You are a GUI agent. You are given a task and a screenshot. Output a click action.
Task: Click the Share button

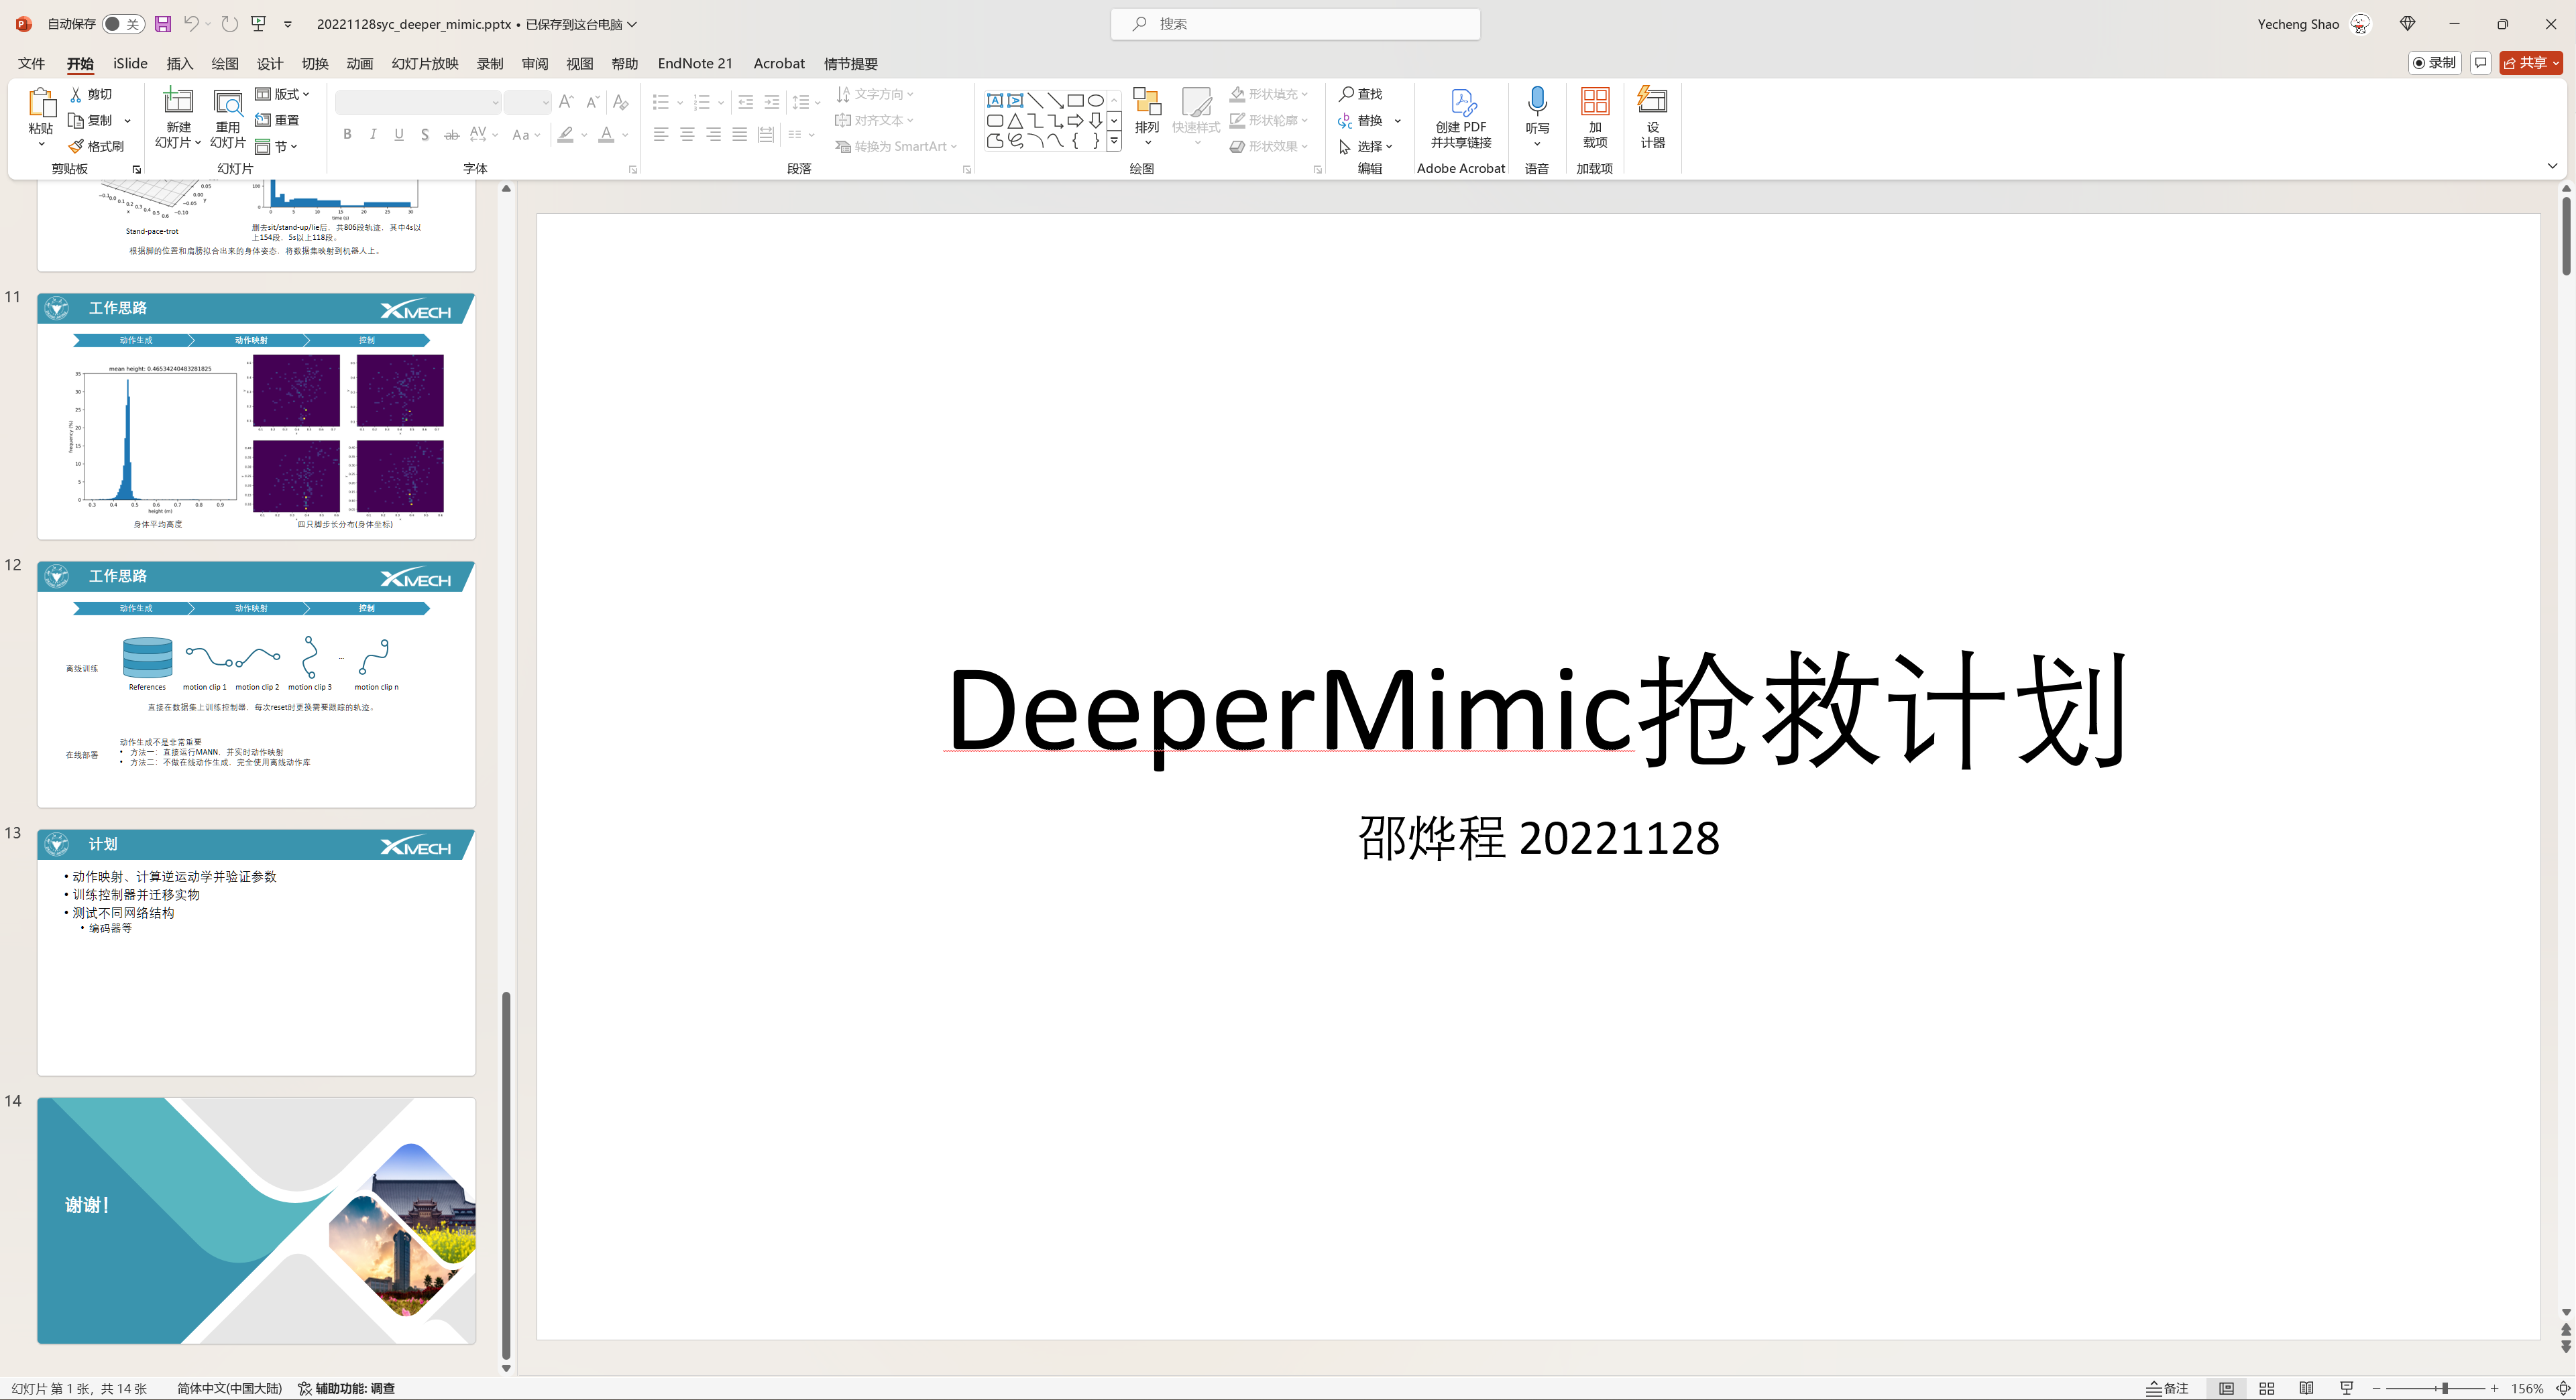2531,63
